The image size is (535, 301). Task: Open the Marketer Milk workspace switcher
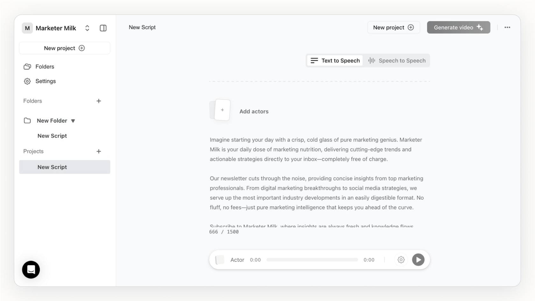pos(87,28)
